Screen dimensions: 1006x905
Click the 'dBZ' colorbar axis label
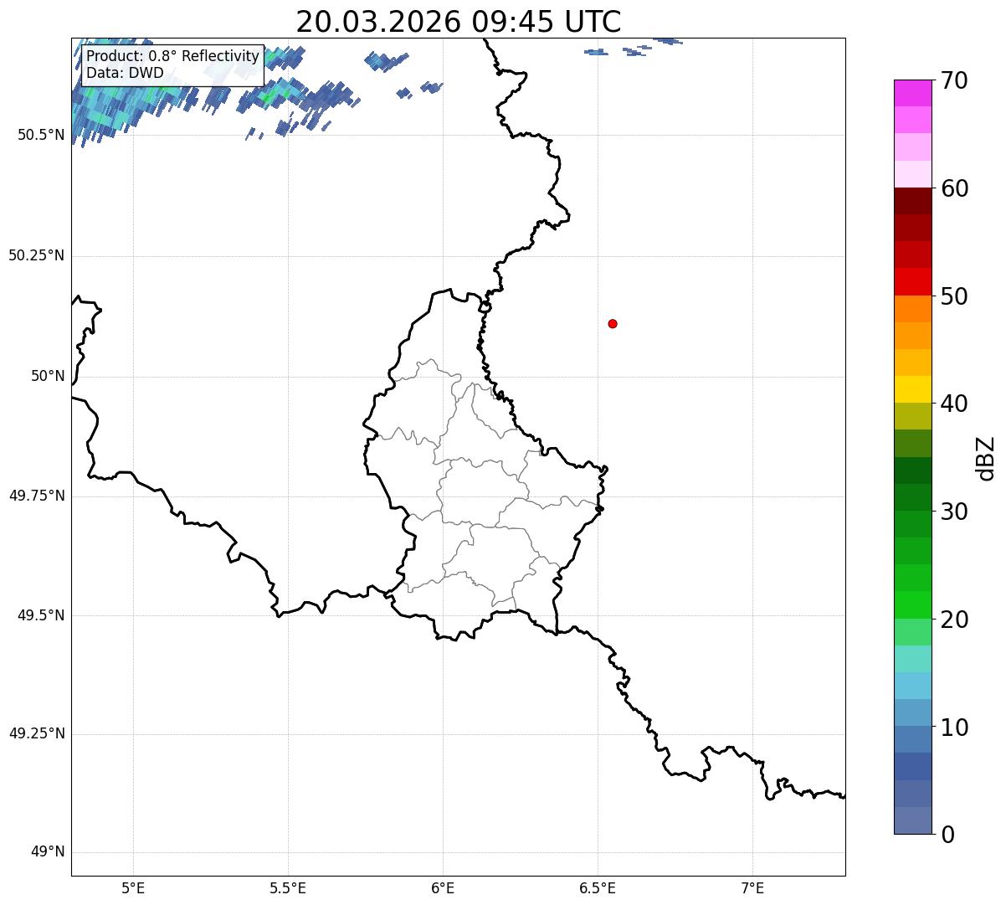pyautogui.click(x=986, y=457)
